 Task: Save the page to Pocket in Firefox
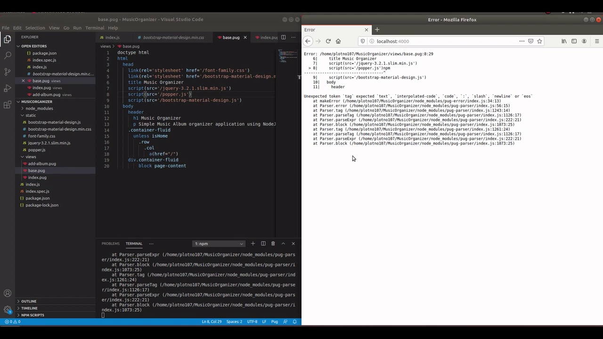(530, 41)
